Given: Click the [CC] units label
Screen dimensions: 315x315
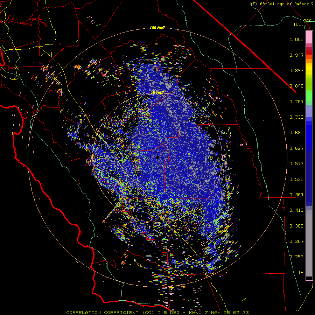Looking at the screenshot, I should point(299,24).
